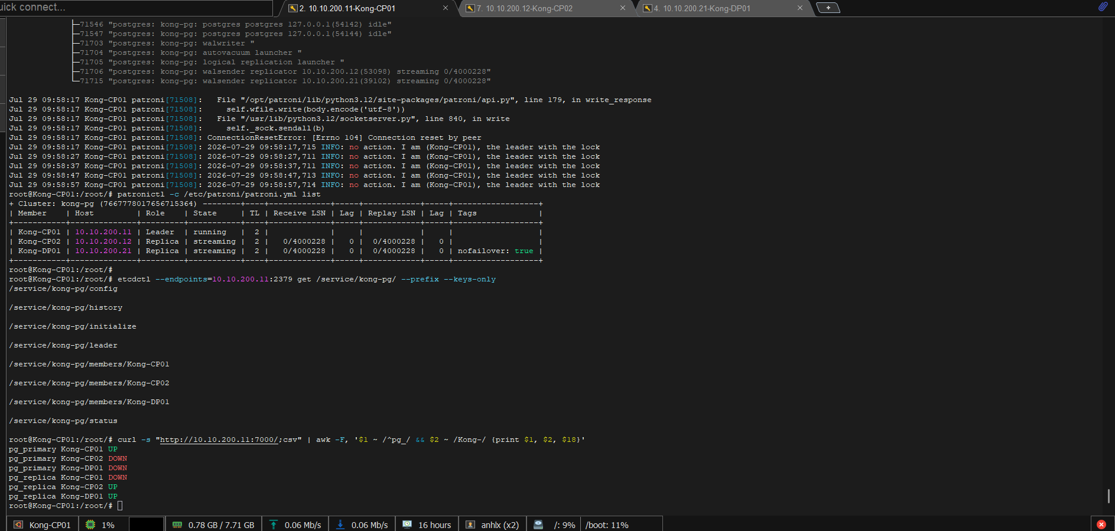1115x531 pixels.
Task: Click the 'nofailover: true' tag value
Action: click(495, 251)
